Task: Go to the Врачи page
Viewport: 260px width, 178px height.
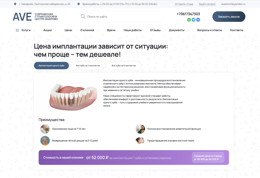Action: (x=111, y=30)
